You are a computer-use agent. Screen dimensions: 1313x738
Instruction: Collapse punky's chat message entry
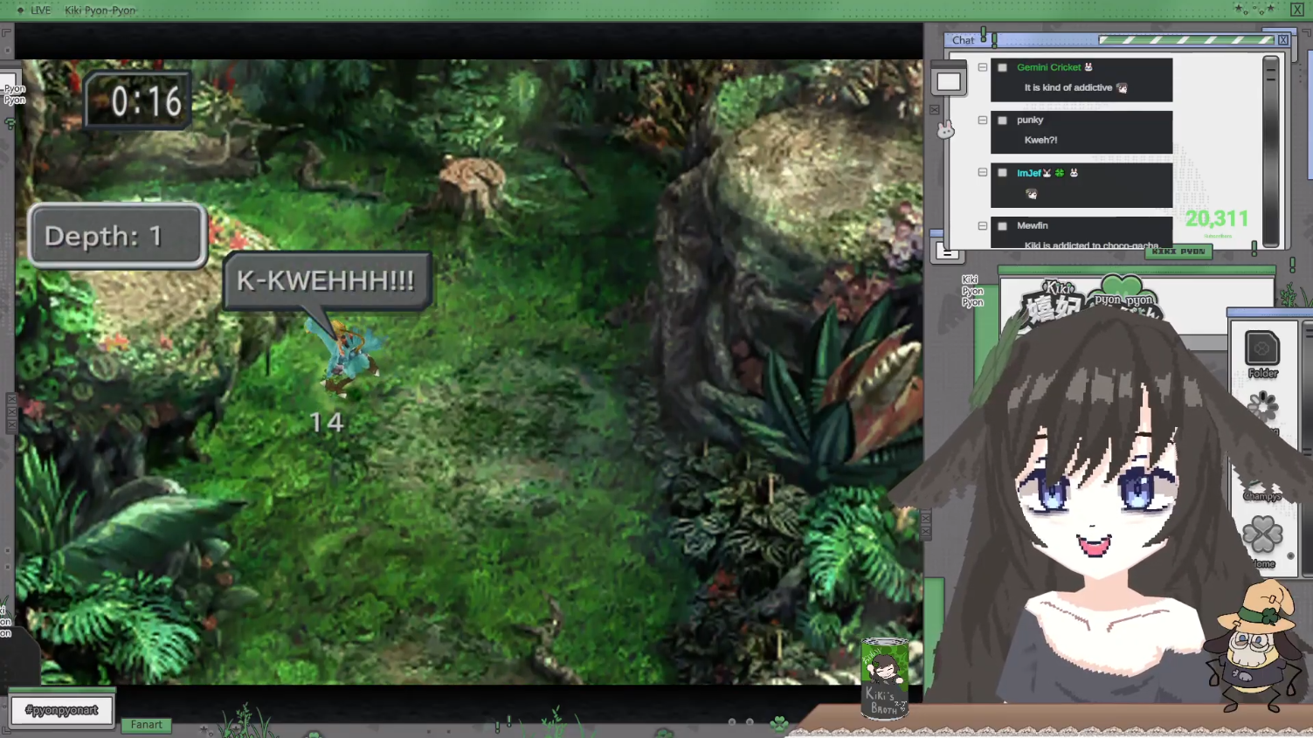point(983,121)
